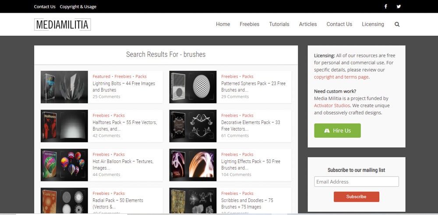Open Copyright & Usage link
The width and height of the screenshot is (438, 215).
tap(78, 7)
